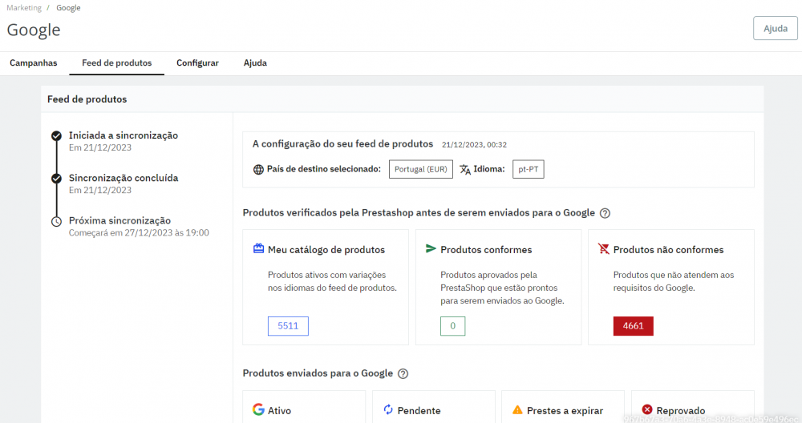The image size is (802, 423).
Task: Click the translate icon beside Idioma
Action: (465, 170)
